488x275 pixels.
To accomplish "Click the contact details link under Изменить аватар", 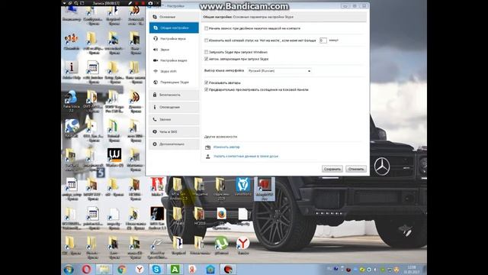I will pyautogui.click(x=246, y=156).
